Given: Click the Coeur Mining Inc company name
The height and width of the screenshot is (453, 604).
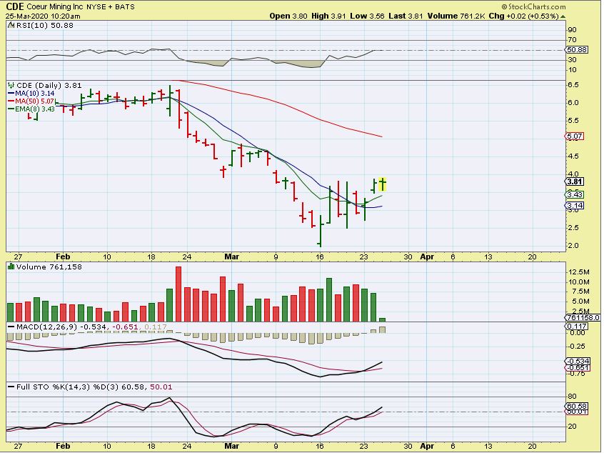Looking at the screenshot, I should [x=55, y=6].
